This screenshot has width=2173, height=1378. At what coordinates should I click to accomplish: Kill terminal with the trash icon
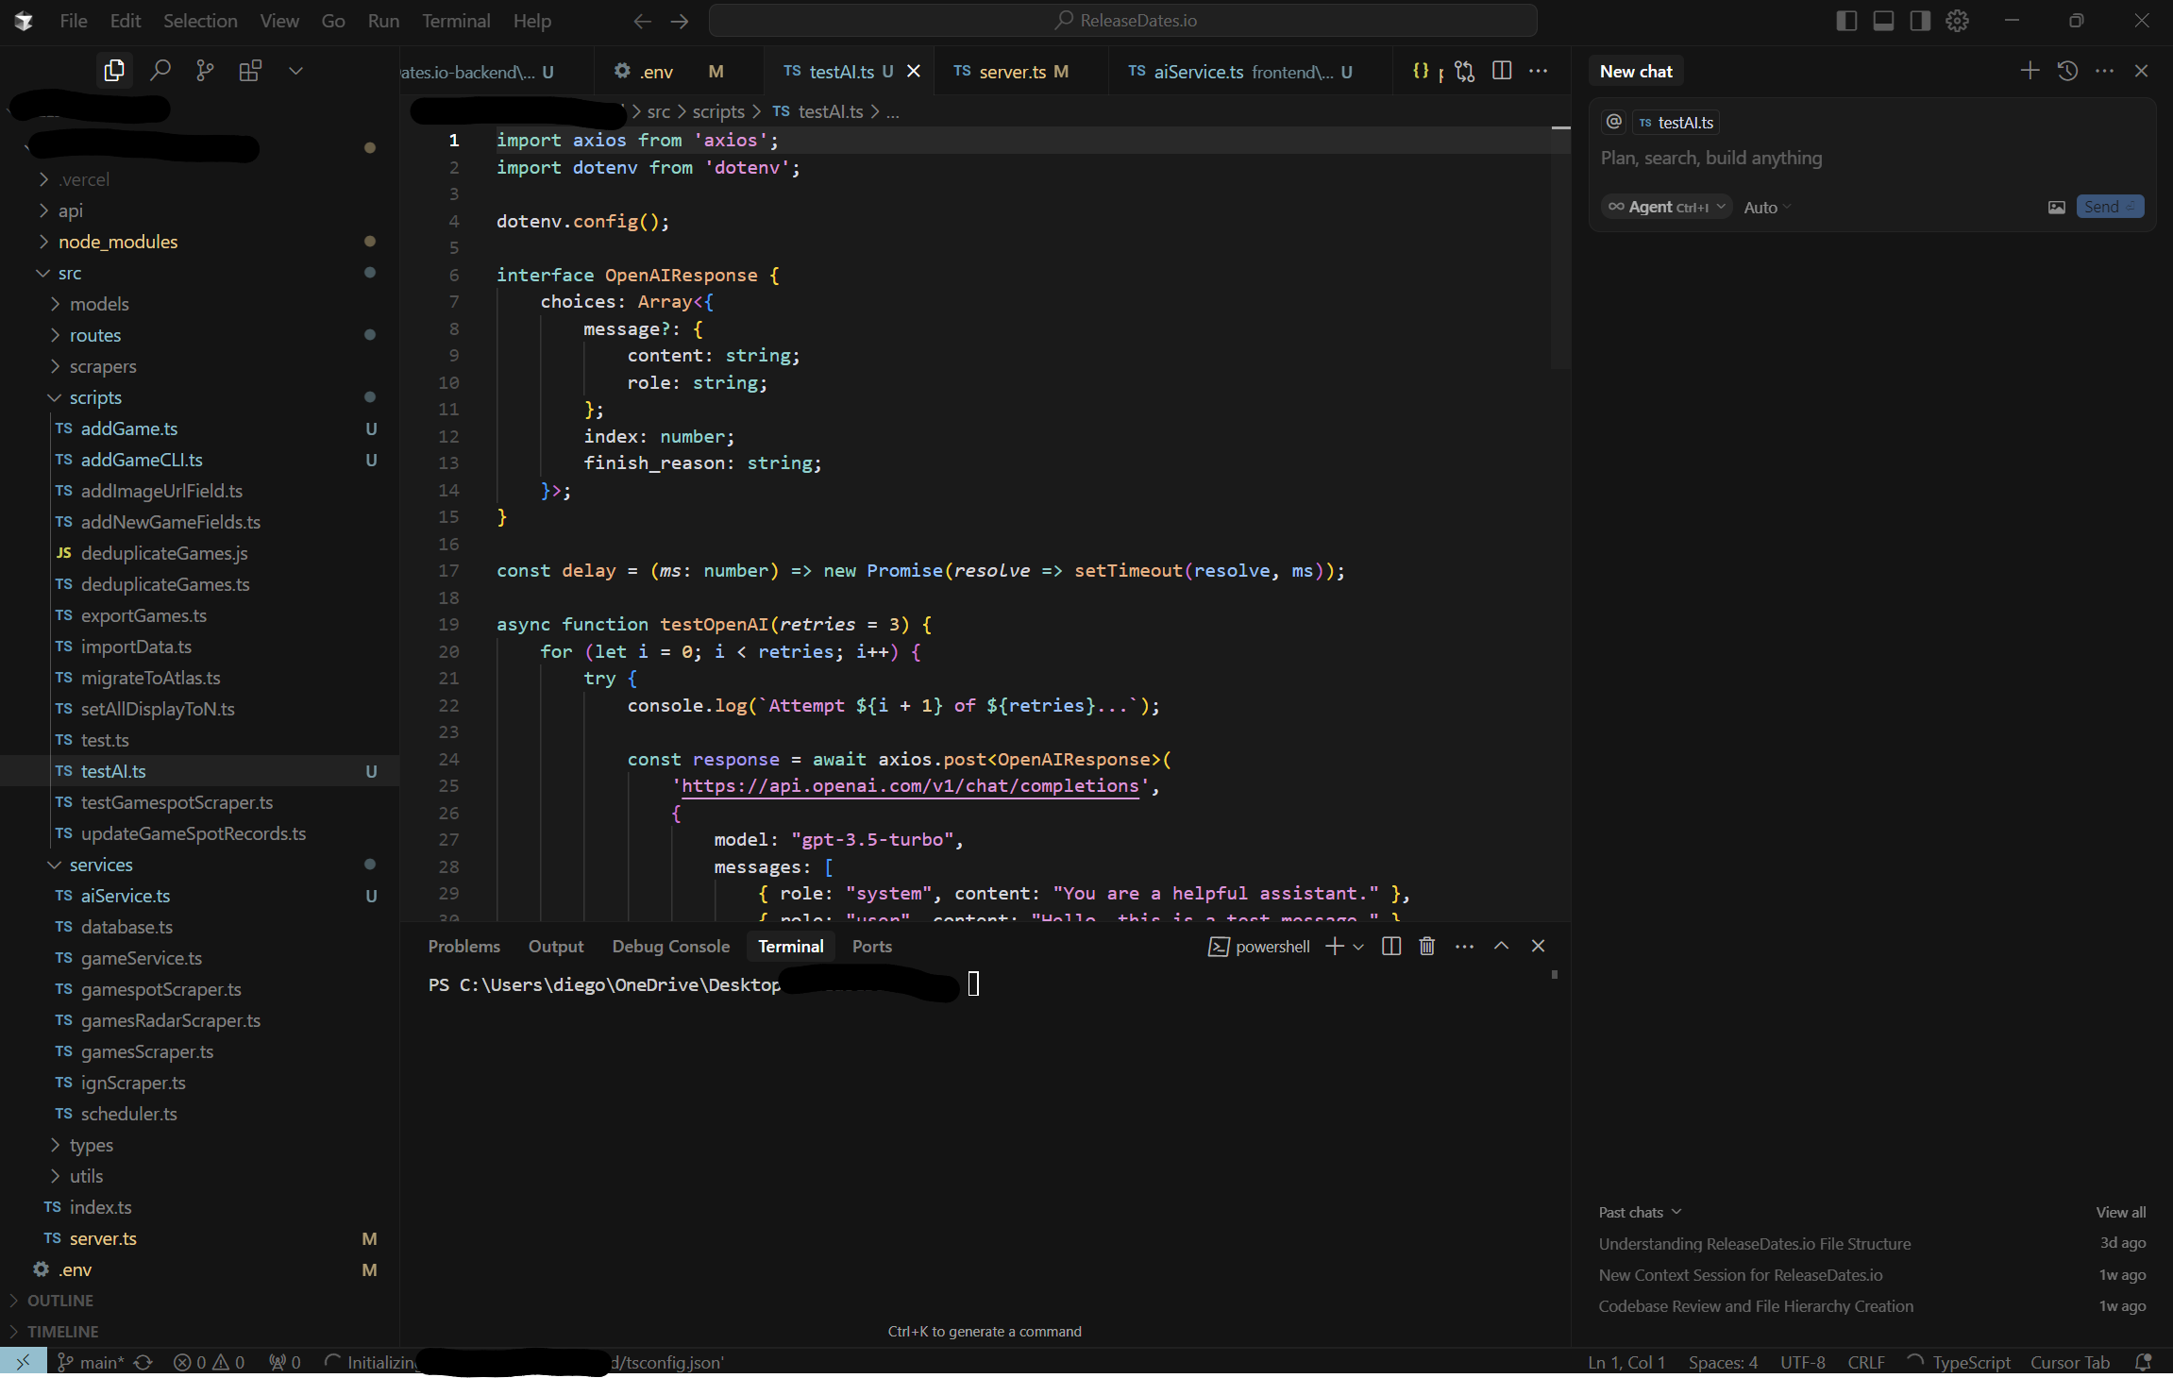coord(1426,946)
